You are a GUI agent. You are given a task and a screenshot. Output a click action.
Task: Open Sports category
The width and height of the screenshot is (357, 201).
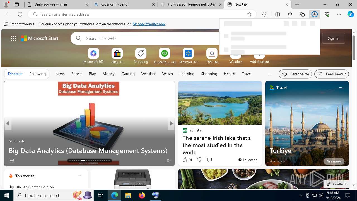coord(77,74)
